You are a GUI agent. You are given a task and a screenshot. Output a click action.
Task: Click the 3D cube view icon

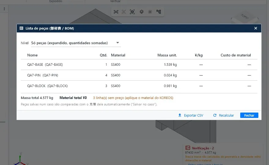(132, 12)
